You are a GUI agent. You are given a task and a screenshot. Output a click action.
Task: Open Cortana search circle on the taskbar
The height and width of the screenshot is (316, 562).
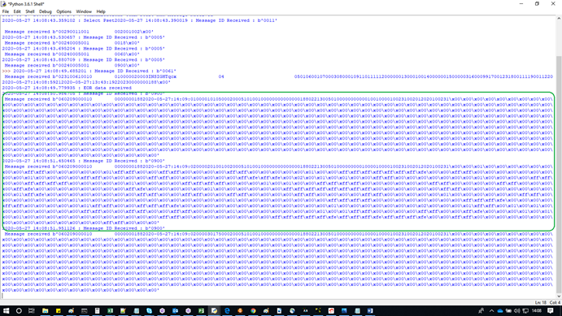[19, 310]
